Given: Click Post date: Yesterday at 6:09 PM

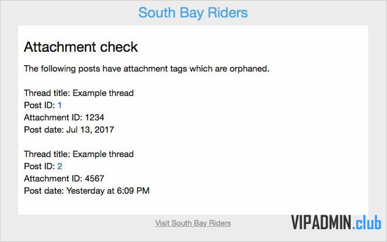Looking at the screenshot, I should [x=86, y=191].
